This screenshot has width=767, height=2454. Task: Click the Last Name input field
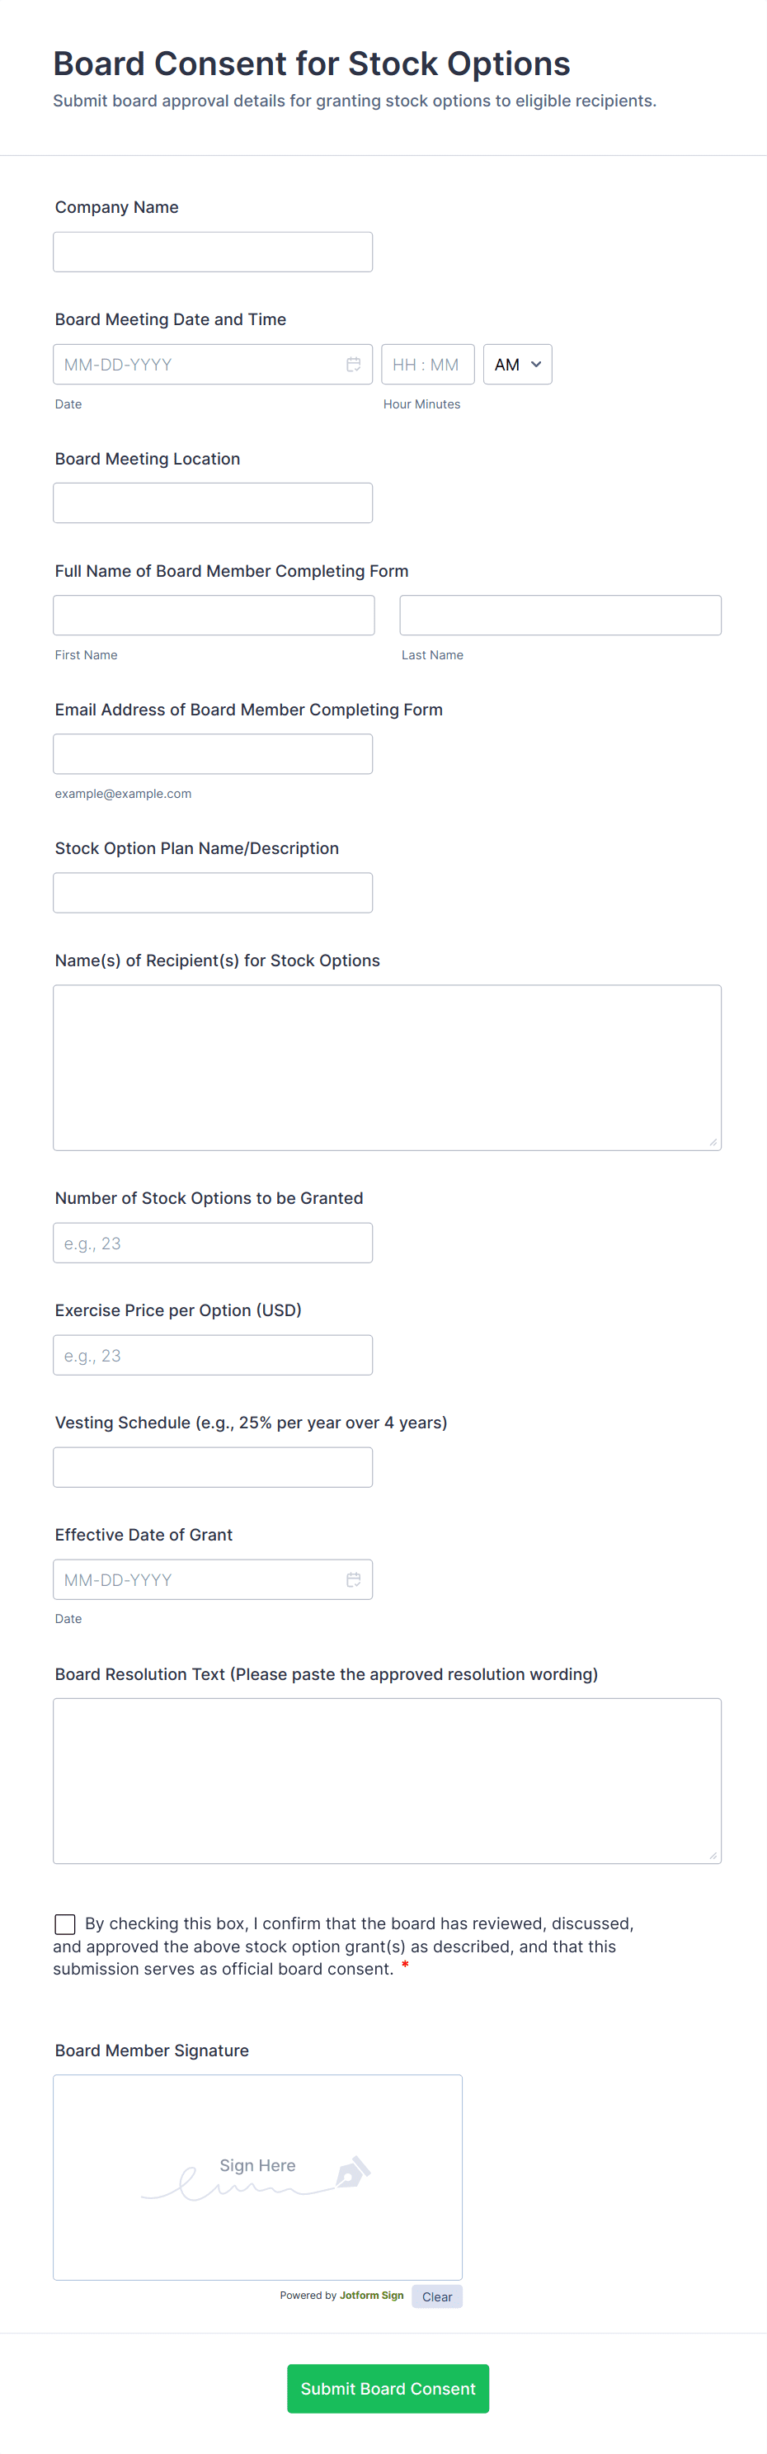[x=559, y=616]
